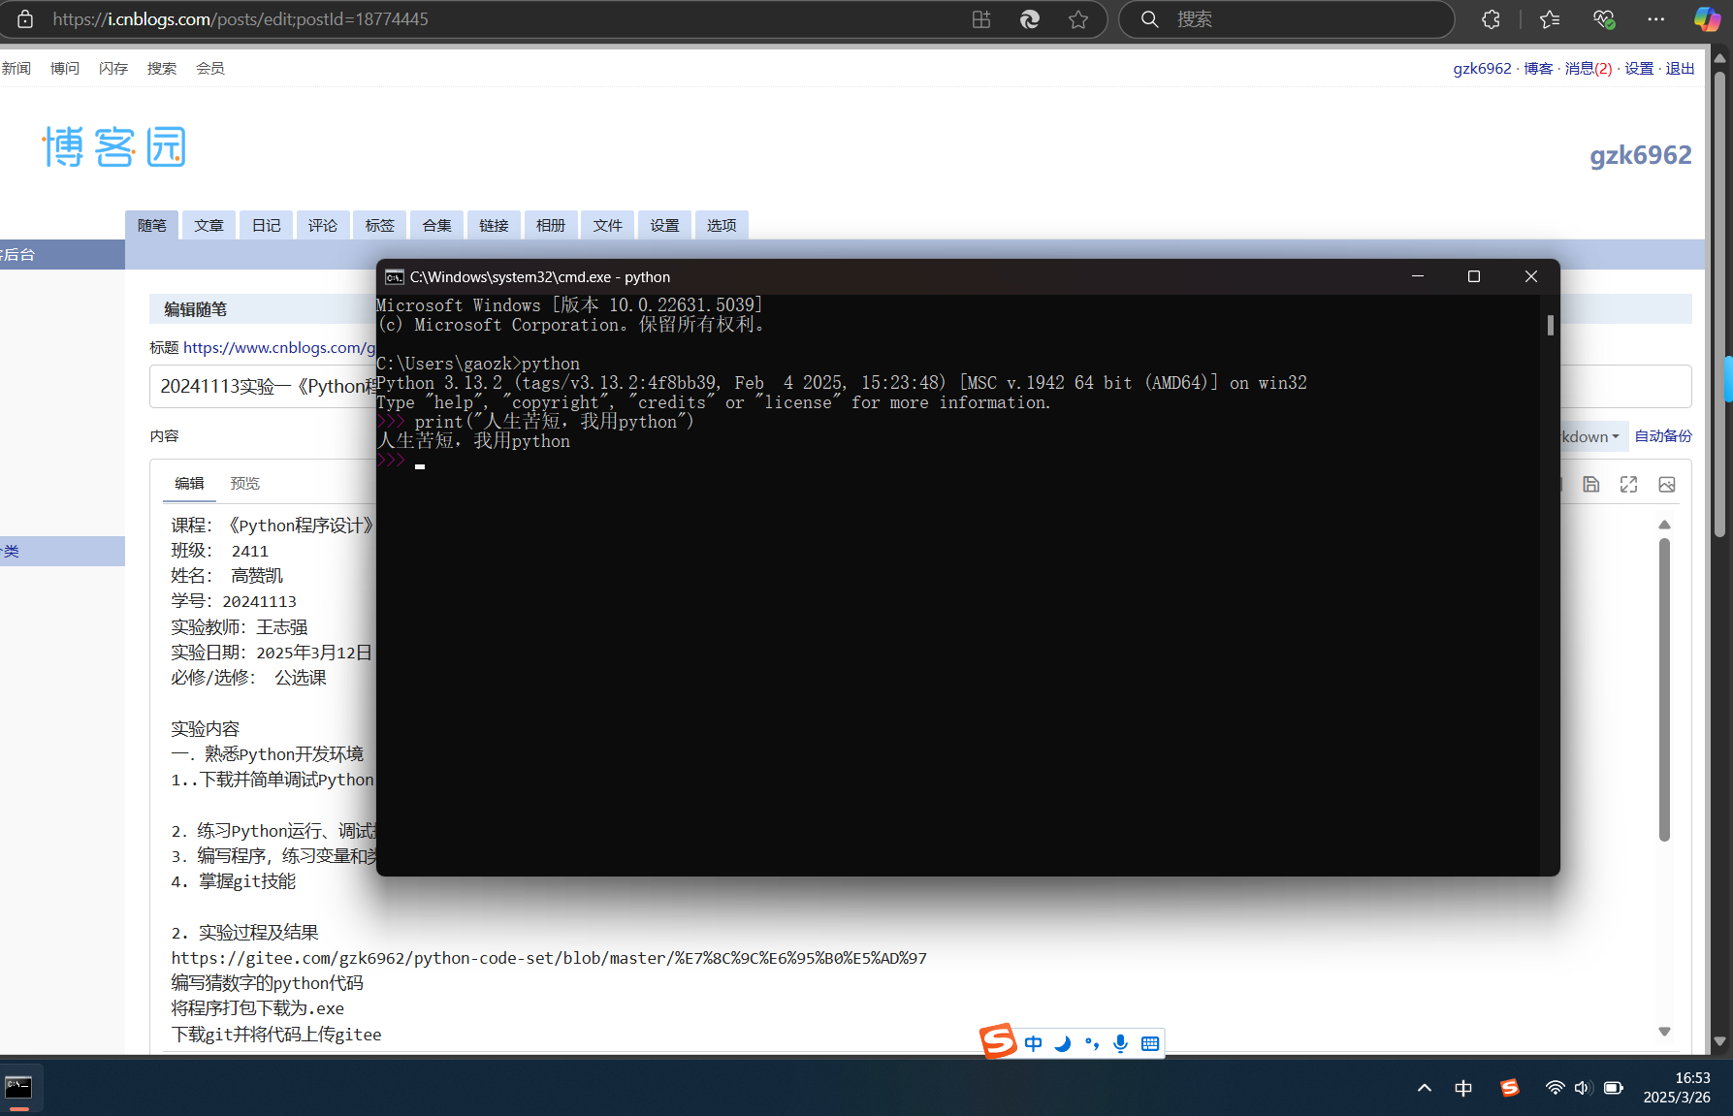This screenshot has width=1733, height=1116.
Task: Open the 相册 tab
Action: (551, 225)
